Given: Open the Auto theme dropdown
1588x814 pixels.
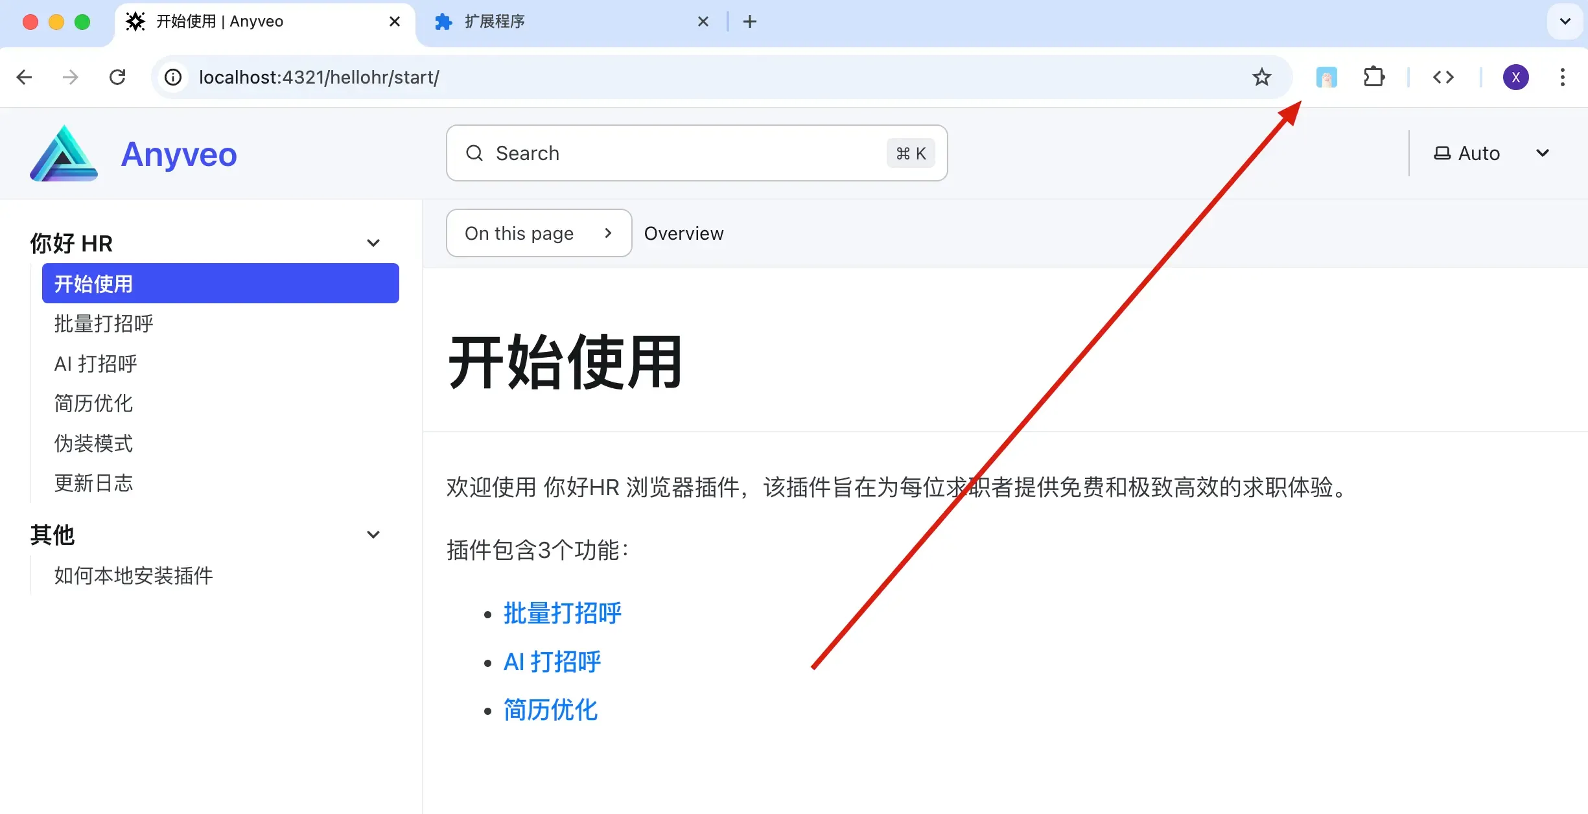Looking at the screenshot, I should 1489,153.
